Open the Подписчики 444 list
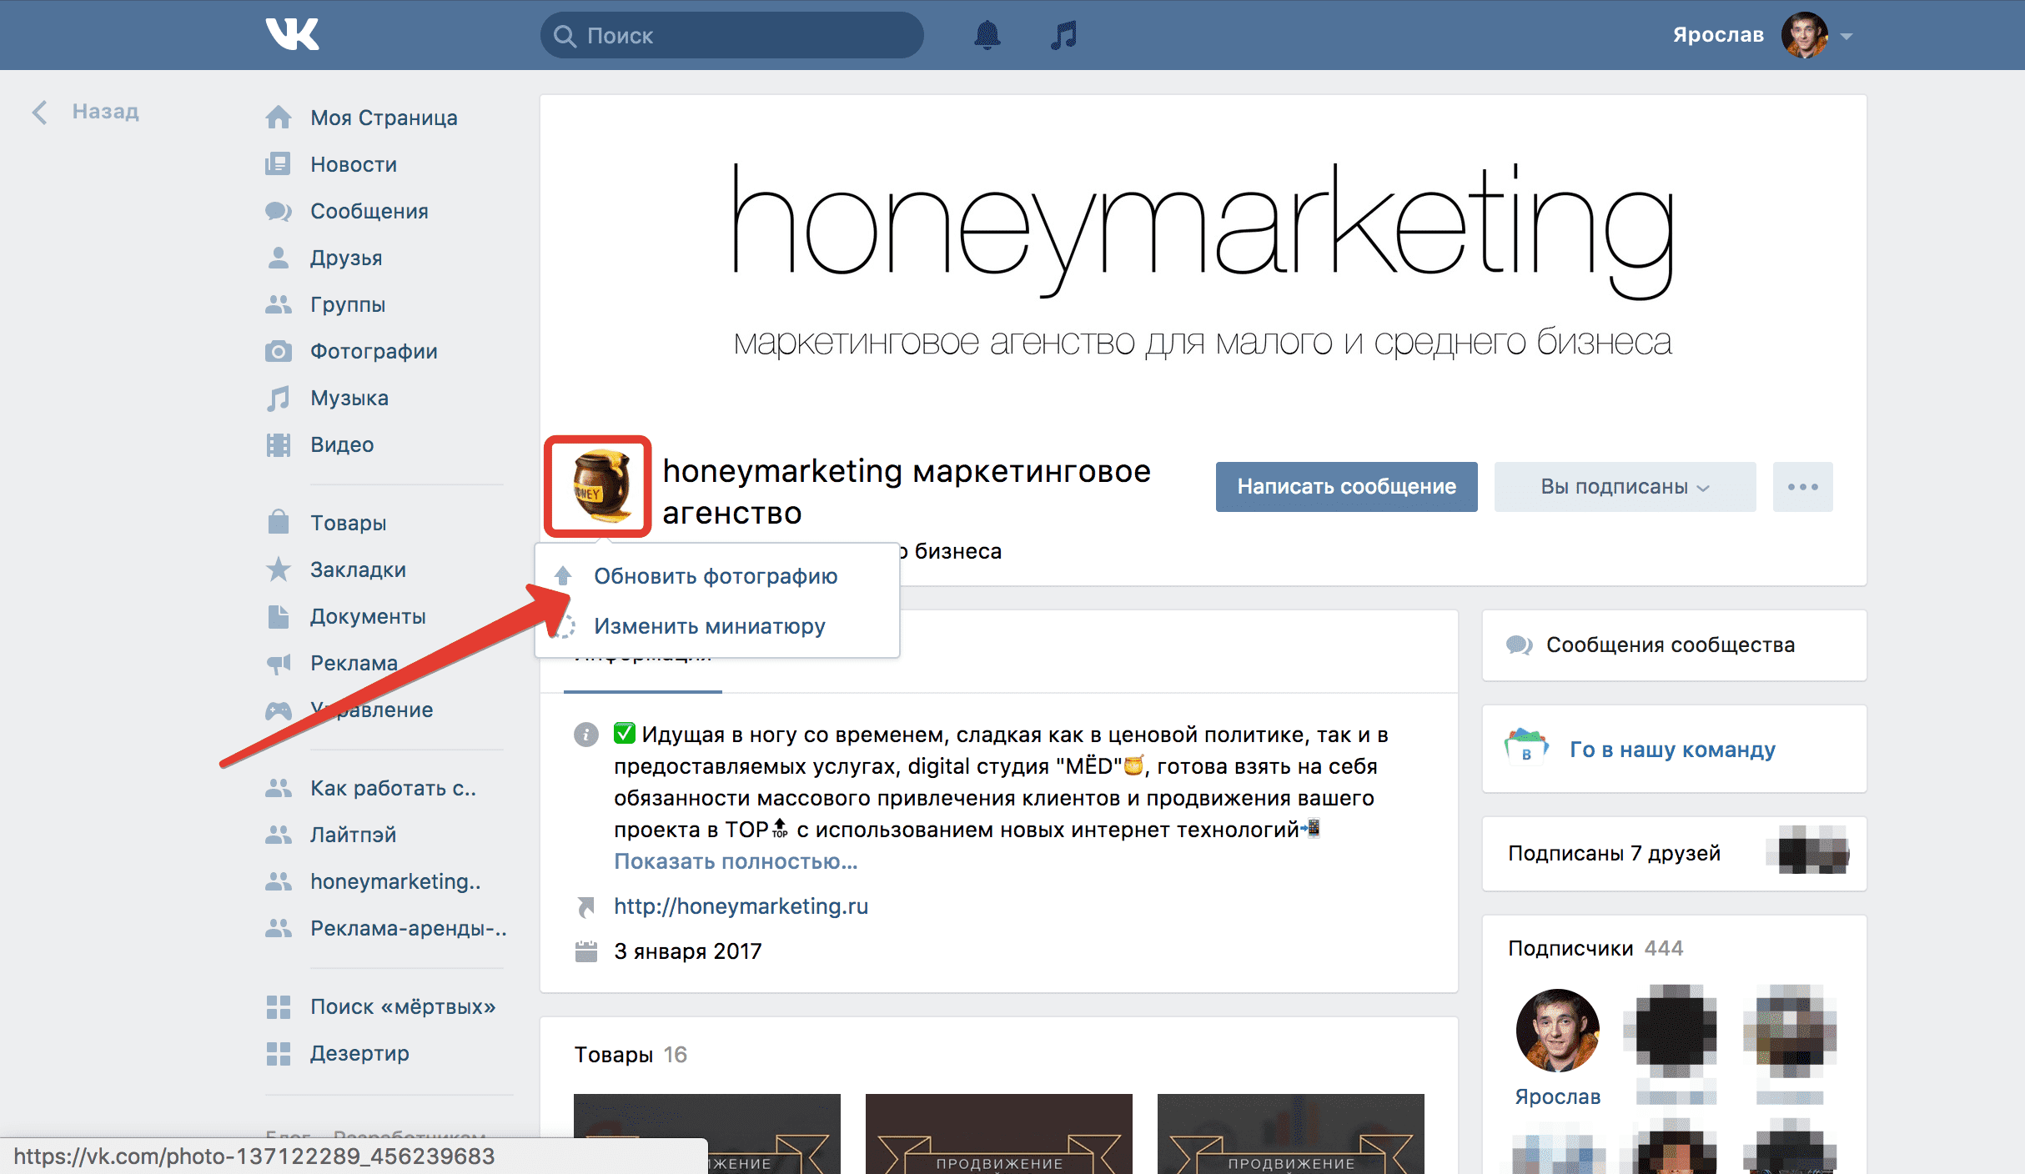This screenshot has width=2025, height=1174. pyautogui.click(x=1595, y=948)
